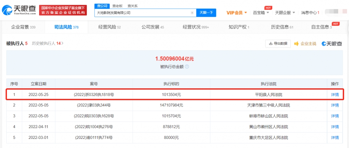Click the 案号 column header
Image resolution: width=349 pixels, height=148 pixels.
click(x=94, y=84)
